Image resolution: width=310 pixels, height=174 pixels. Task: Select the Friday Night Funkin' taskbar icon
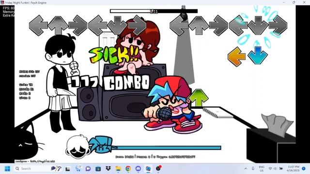(148, 169)
